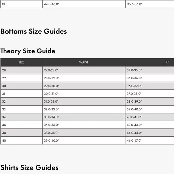174x174 pixels.
Task: Select the size 40 row cell
Action: (x=21, y=141)
